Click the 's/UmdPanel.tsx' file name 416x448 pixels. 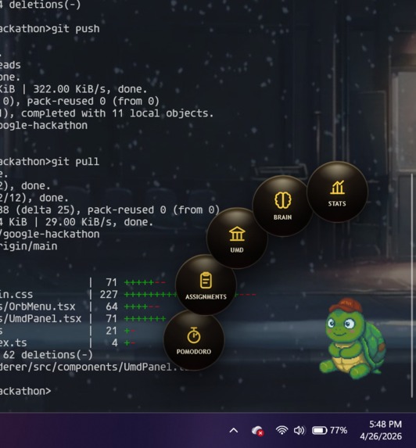click(41, 318)
